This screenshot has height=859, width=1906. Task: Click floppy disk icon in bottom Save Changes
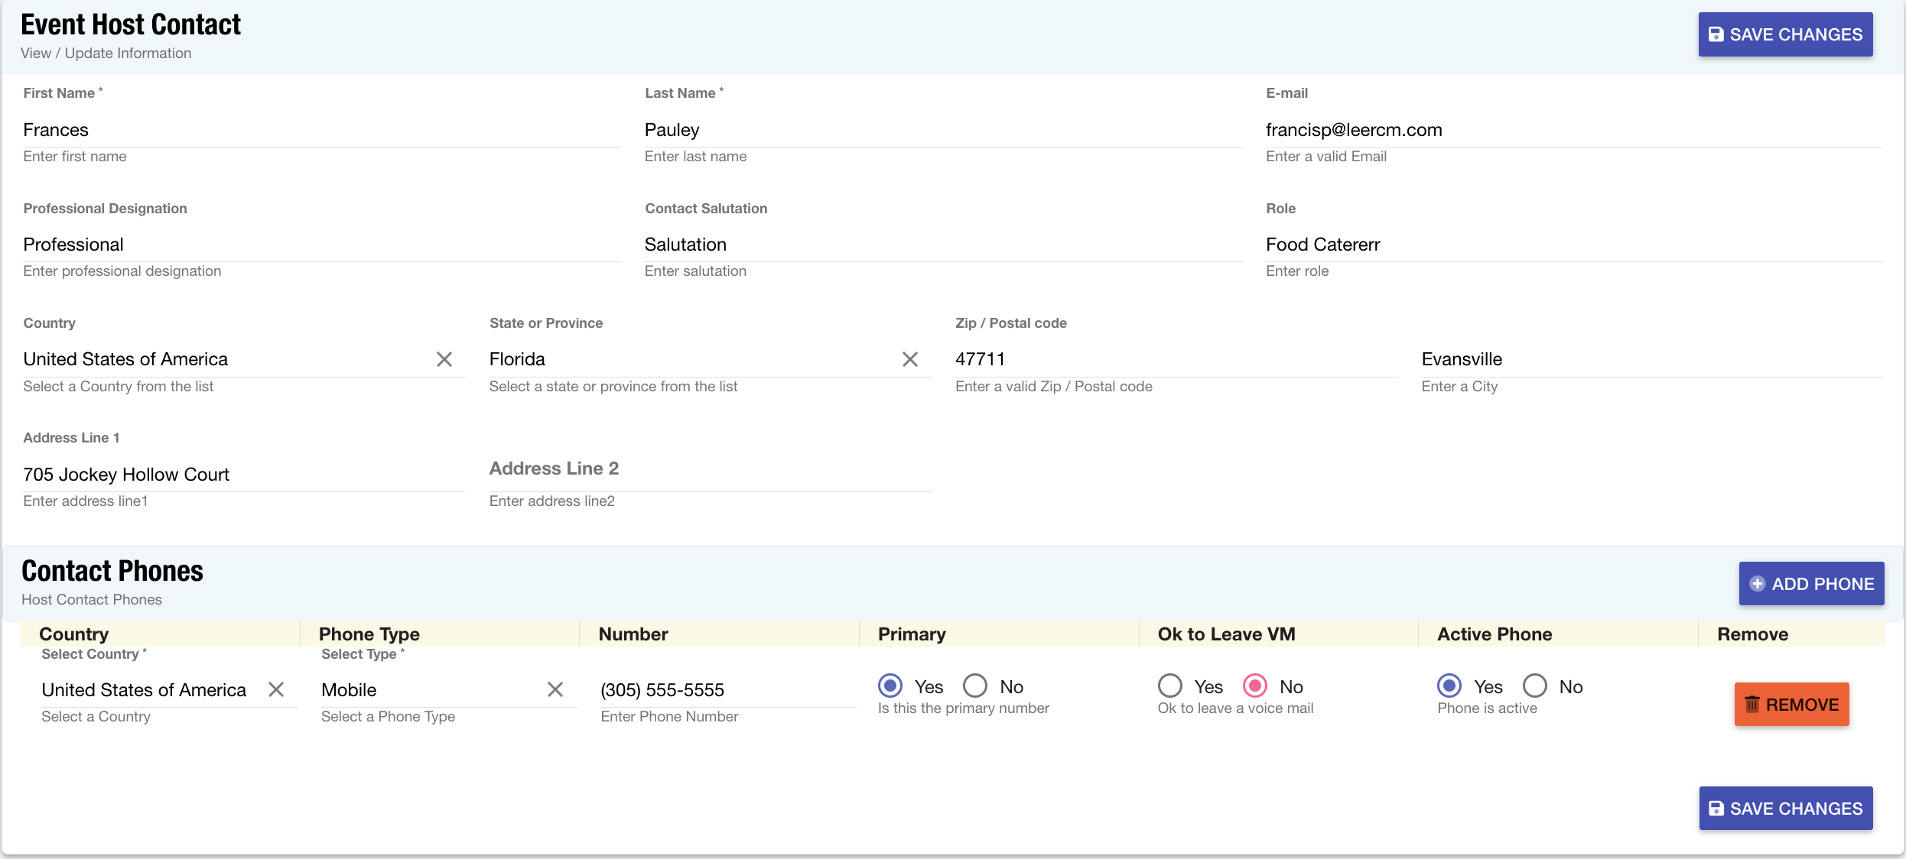pos(1716,809)
